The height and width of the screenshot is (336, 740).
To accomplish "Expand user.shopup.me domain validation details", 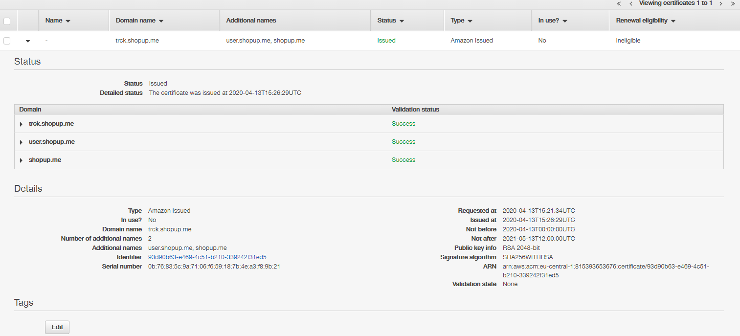I will 21,142.
